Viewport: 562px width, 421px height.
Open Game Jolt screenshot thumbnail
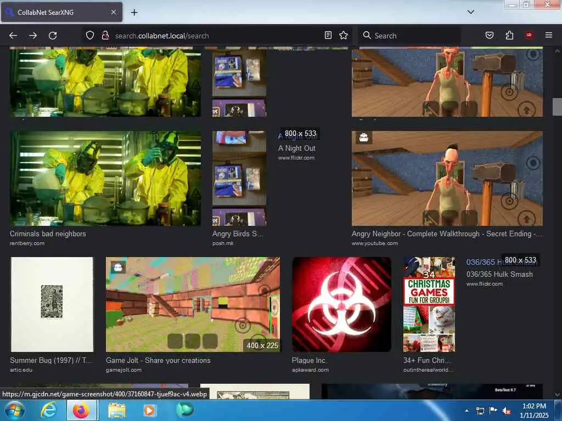click(x=193, y=304)
